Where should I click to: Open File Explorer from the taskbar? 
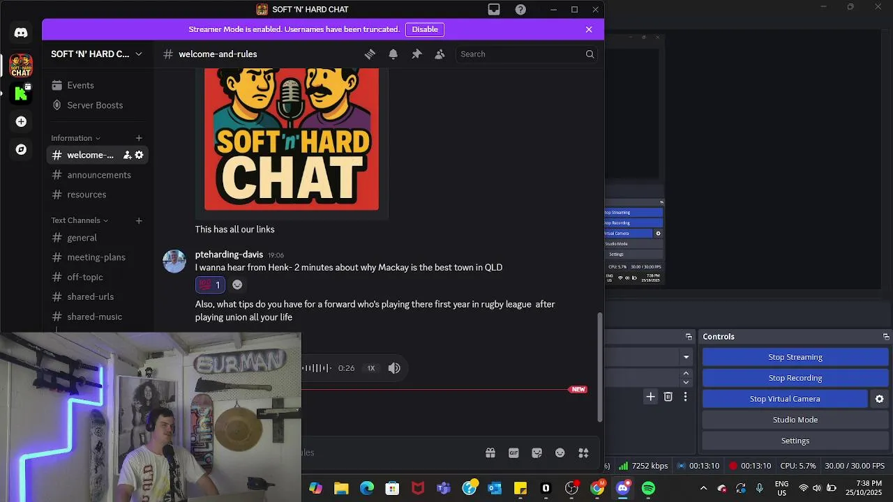[341, 489]
